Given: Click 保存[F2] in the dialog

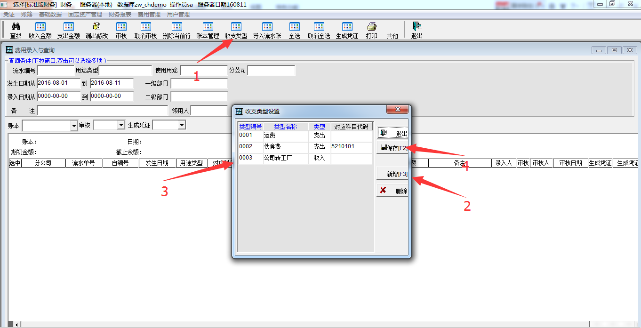Looking at the screenshot, I should coord(393,148).
